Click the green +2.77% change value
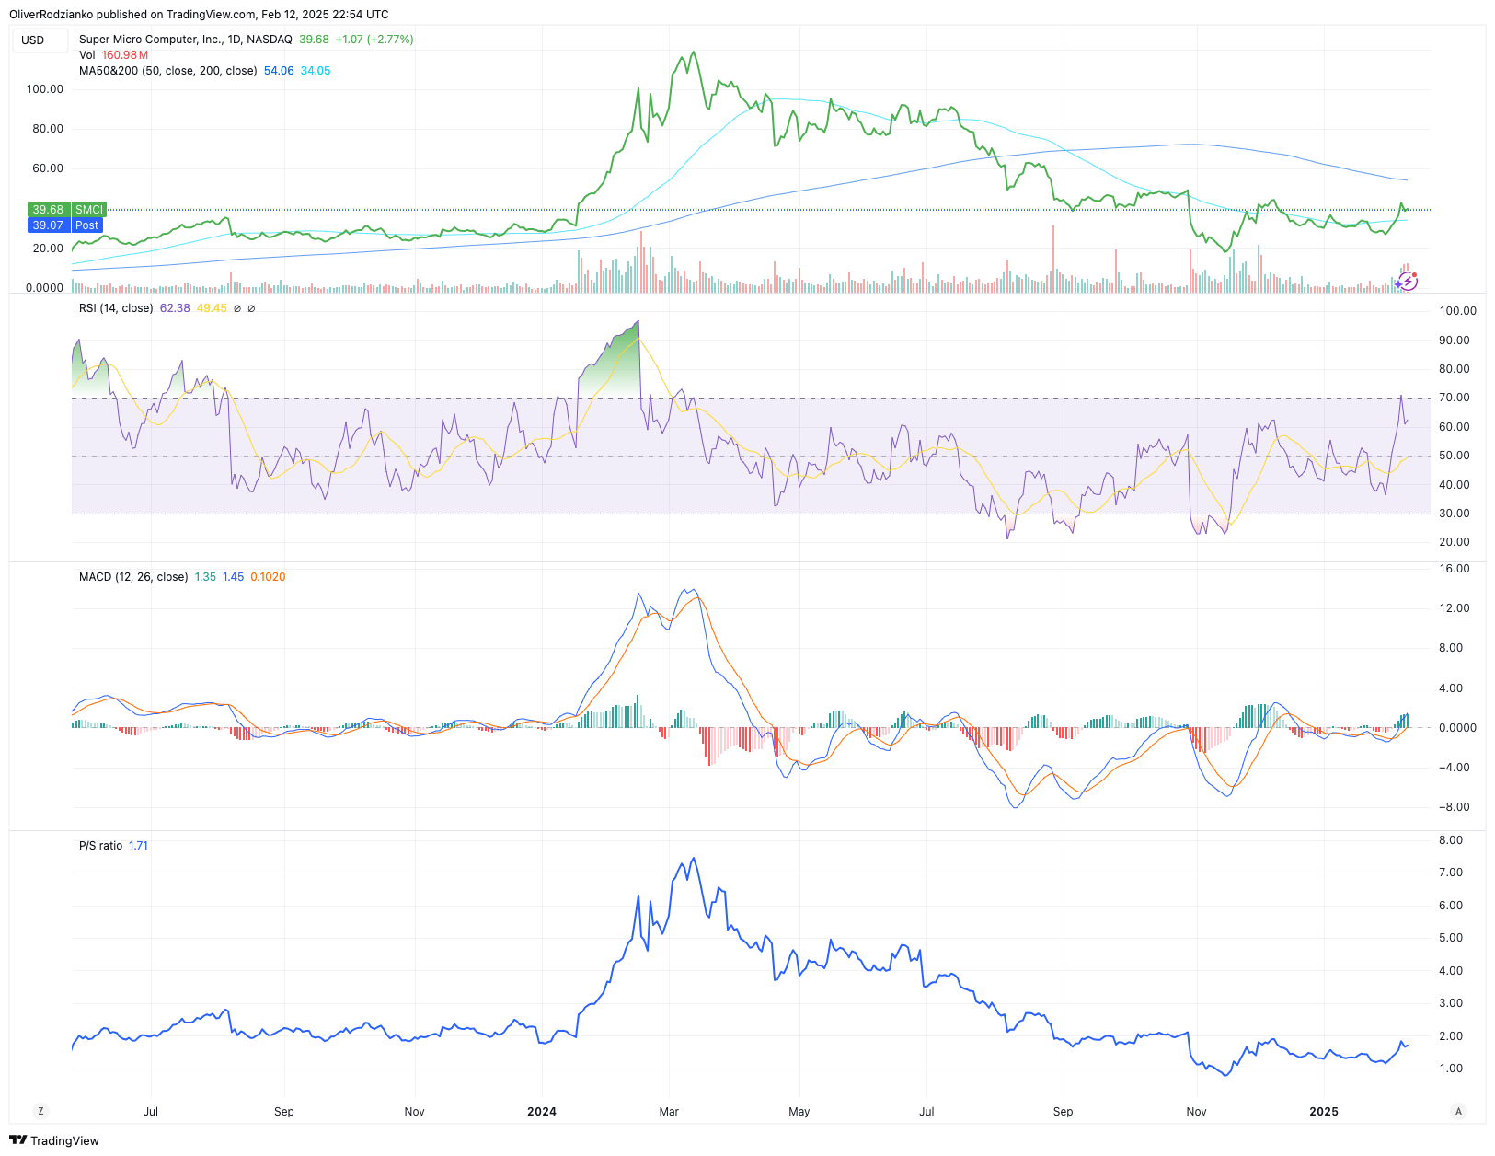 pyautogui.click(x=392, y=40)
